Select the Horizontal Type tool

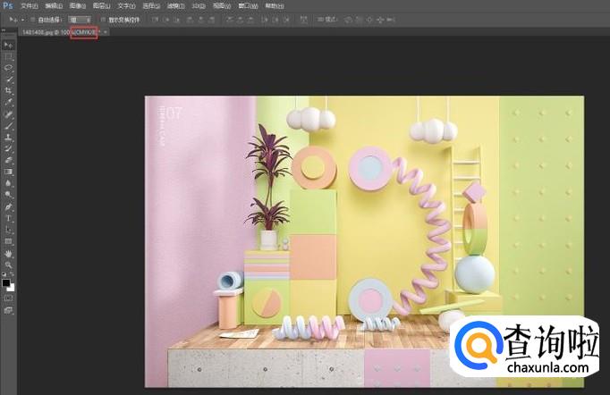[x=8, y=218]
